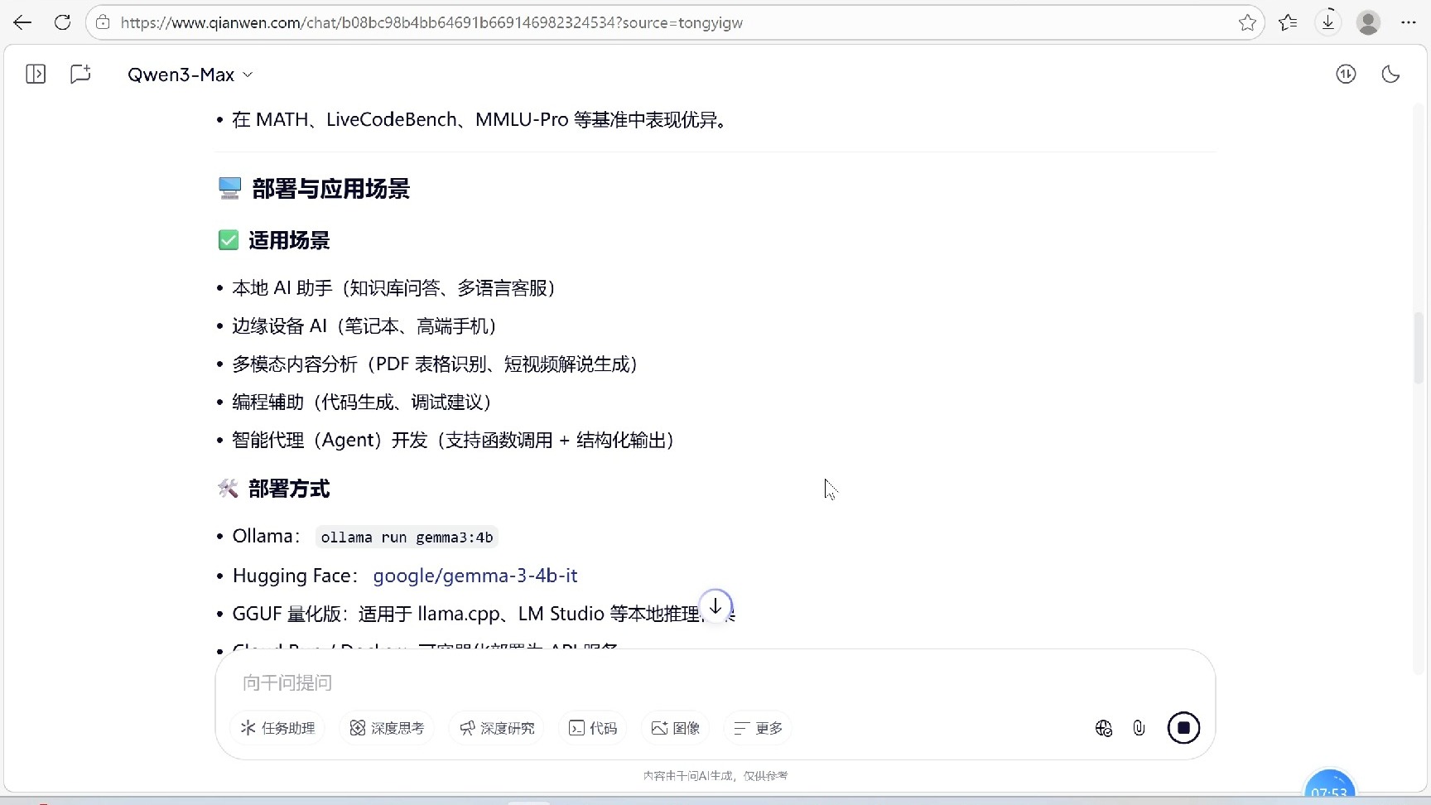Focus the 向千问提问 message input
The image size is (1431, 805).
(715, 682)
